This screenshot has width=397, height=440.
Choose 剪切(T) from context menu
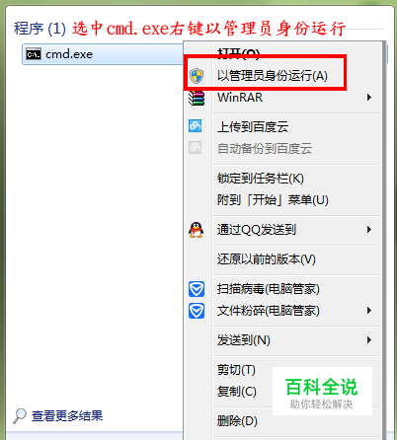pos(236,370)
